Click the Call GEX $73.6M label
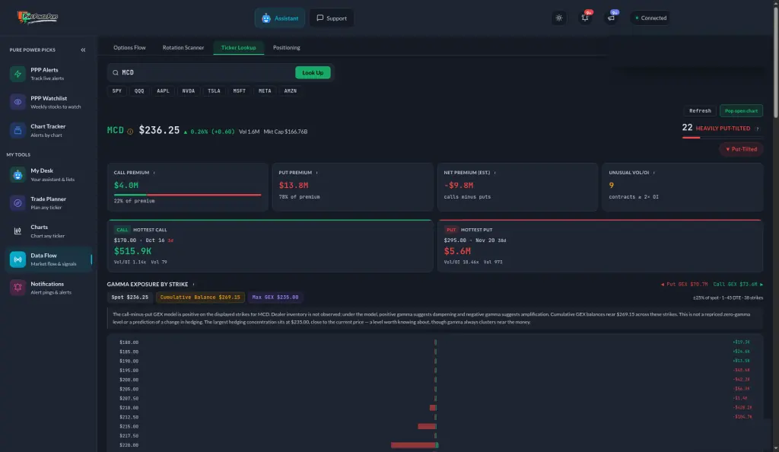The width and height of the screenshot is (779, 452). pos(738,285)
